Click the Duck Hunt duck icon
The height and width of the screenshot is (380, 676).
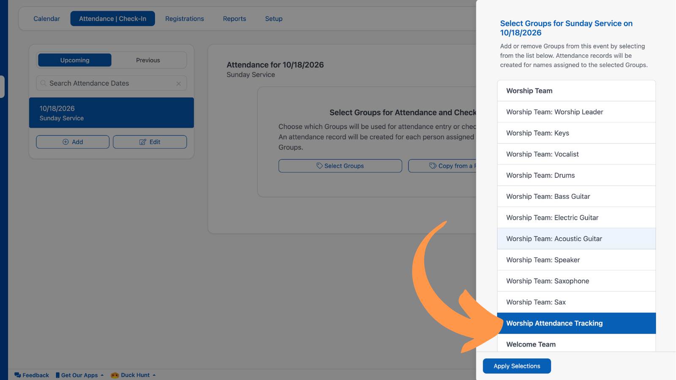pos(114,375)
